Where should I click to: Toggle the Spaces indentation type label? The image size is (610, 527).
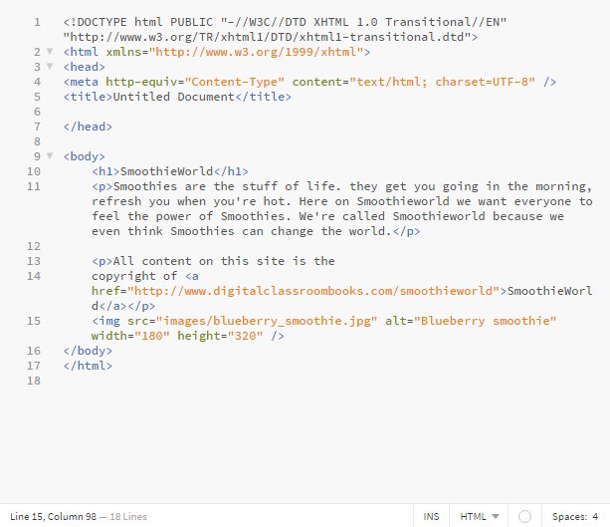point(570,516)
